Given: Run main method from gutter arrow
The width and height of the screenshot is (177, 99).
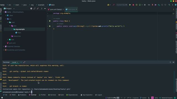Looking at the screenshot, I should coord(50,26).
